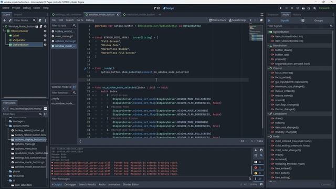The image size is (336, 189).
Task: Toggle distraction-free mode icon
Action: click(x=262, y=15)
